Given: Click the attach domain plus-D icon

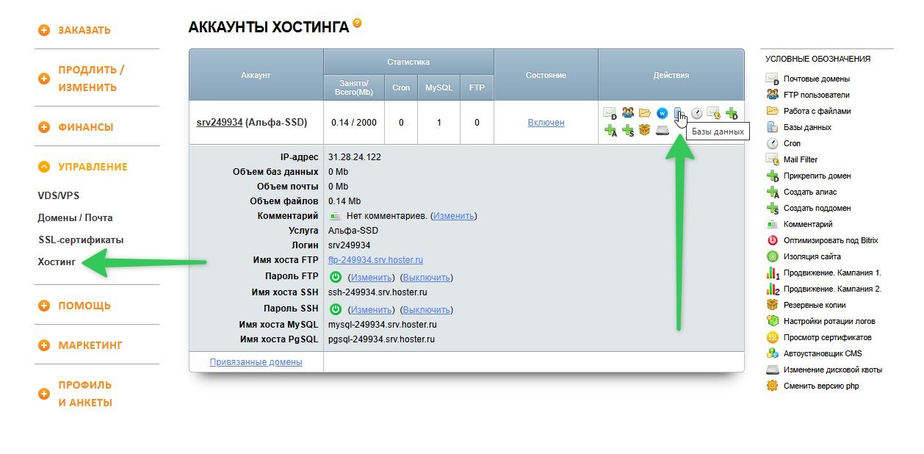Looking at the screenshot, I should tap(732, 114).
